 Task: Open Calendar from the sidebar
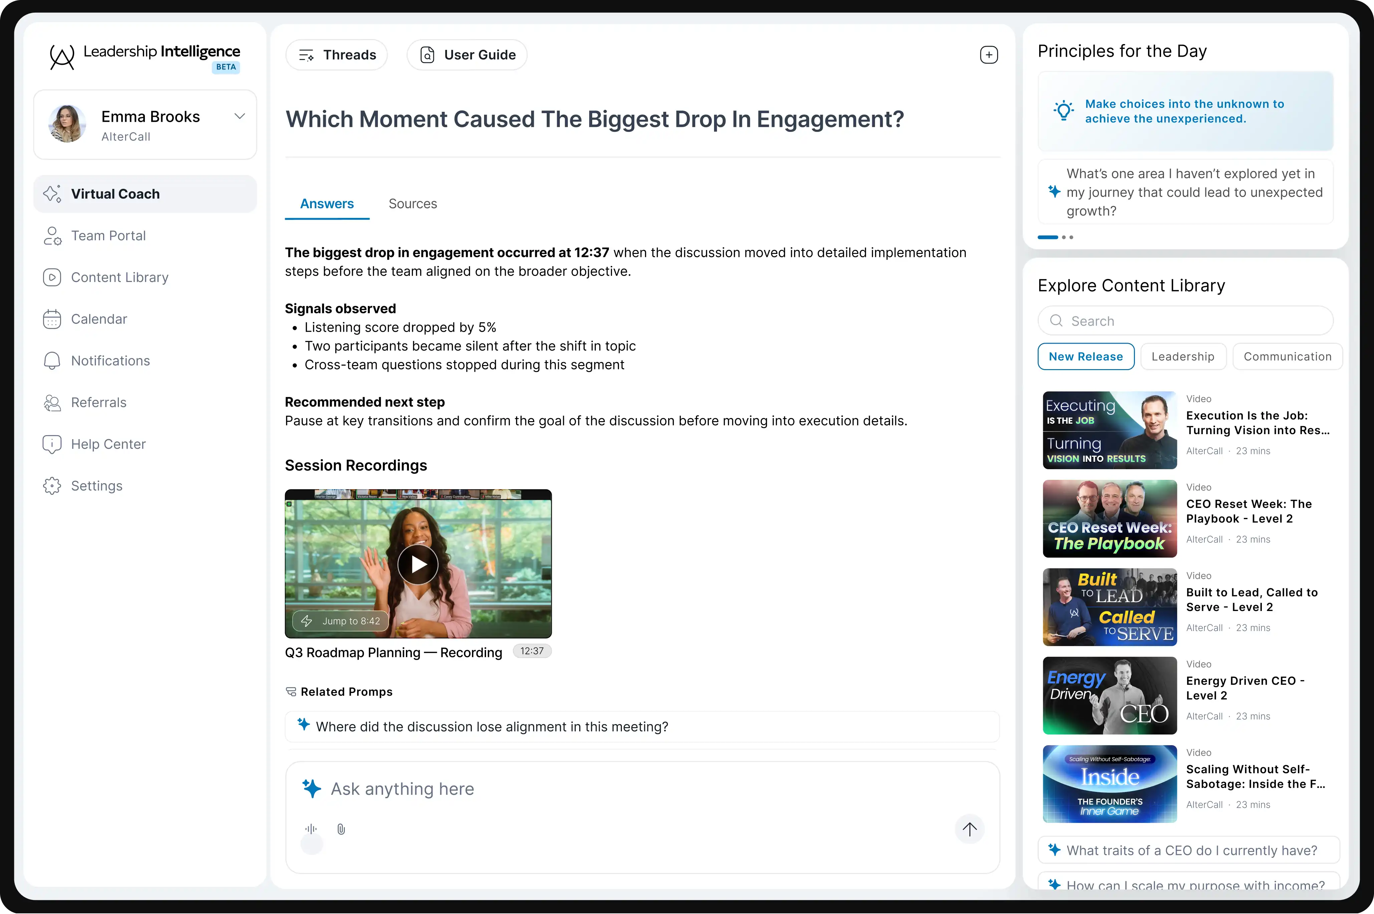coord(98,319)
